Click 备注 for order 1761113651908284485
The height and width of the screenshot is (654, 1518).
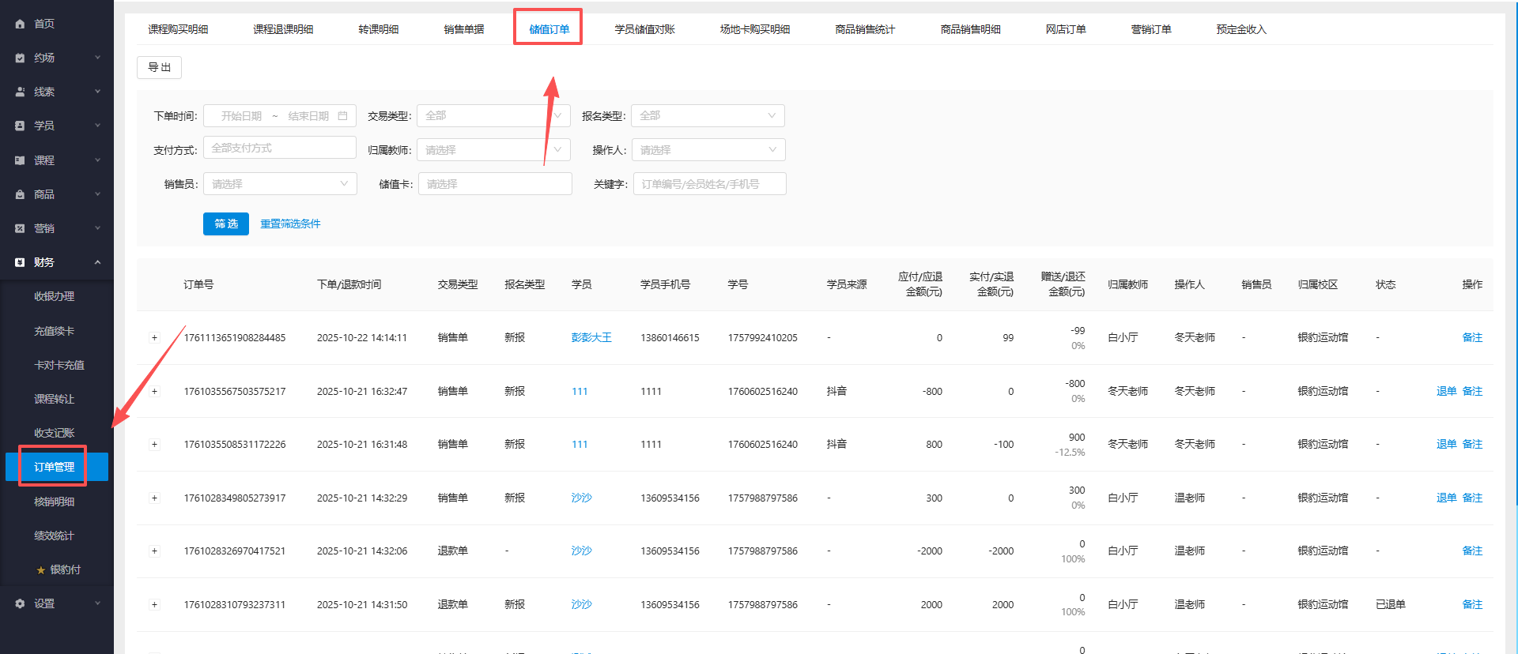(x=1472, y=337)
